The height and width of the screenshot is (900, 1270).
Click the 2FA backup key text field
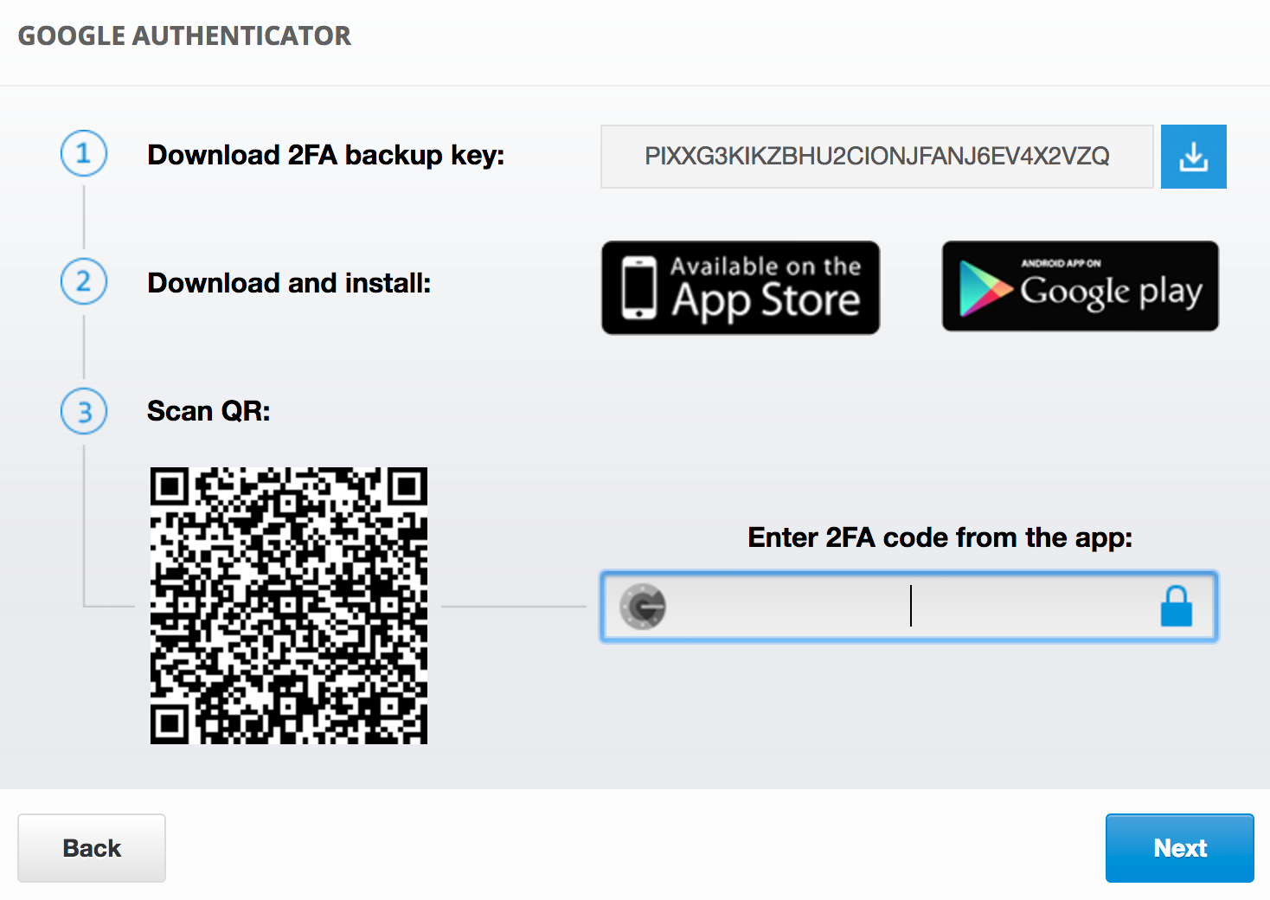click(877, 157)
